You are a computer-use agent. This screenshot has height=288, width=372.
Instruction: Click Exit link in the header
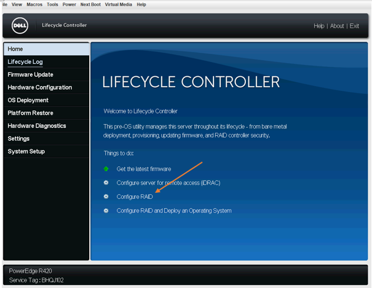click(x=354, y=26)
